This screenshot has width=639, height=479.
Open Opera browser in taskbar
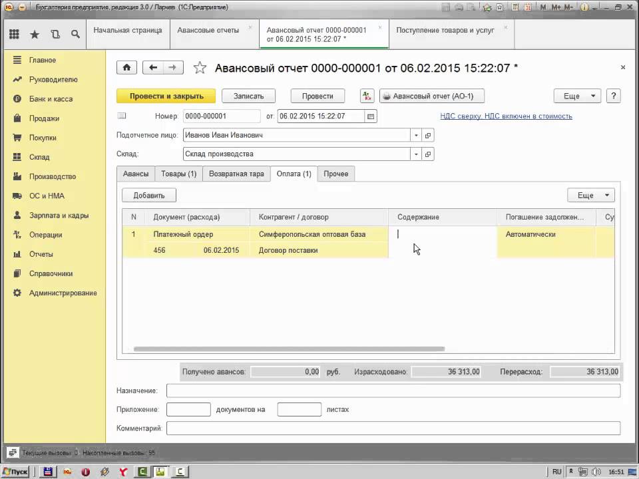86,472
